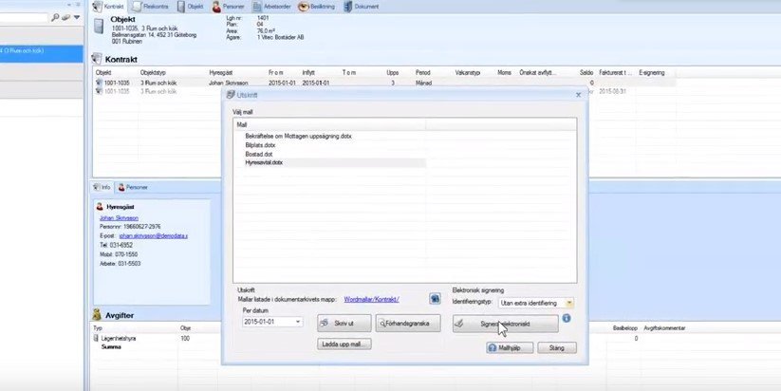The height and width of the screenshot is (391, 781).
Task: Open the Identifieringstyp dropdown
Action: pos(569,303)
